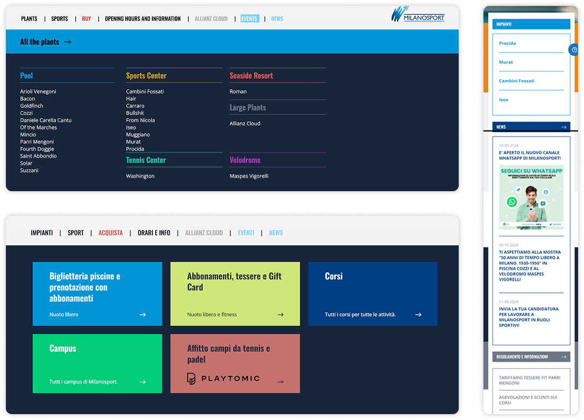Select the highlighted EVENTS tab

pyautogui.click(x=249, y=18)
